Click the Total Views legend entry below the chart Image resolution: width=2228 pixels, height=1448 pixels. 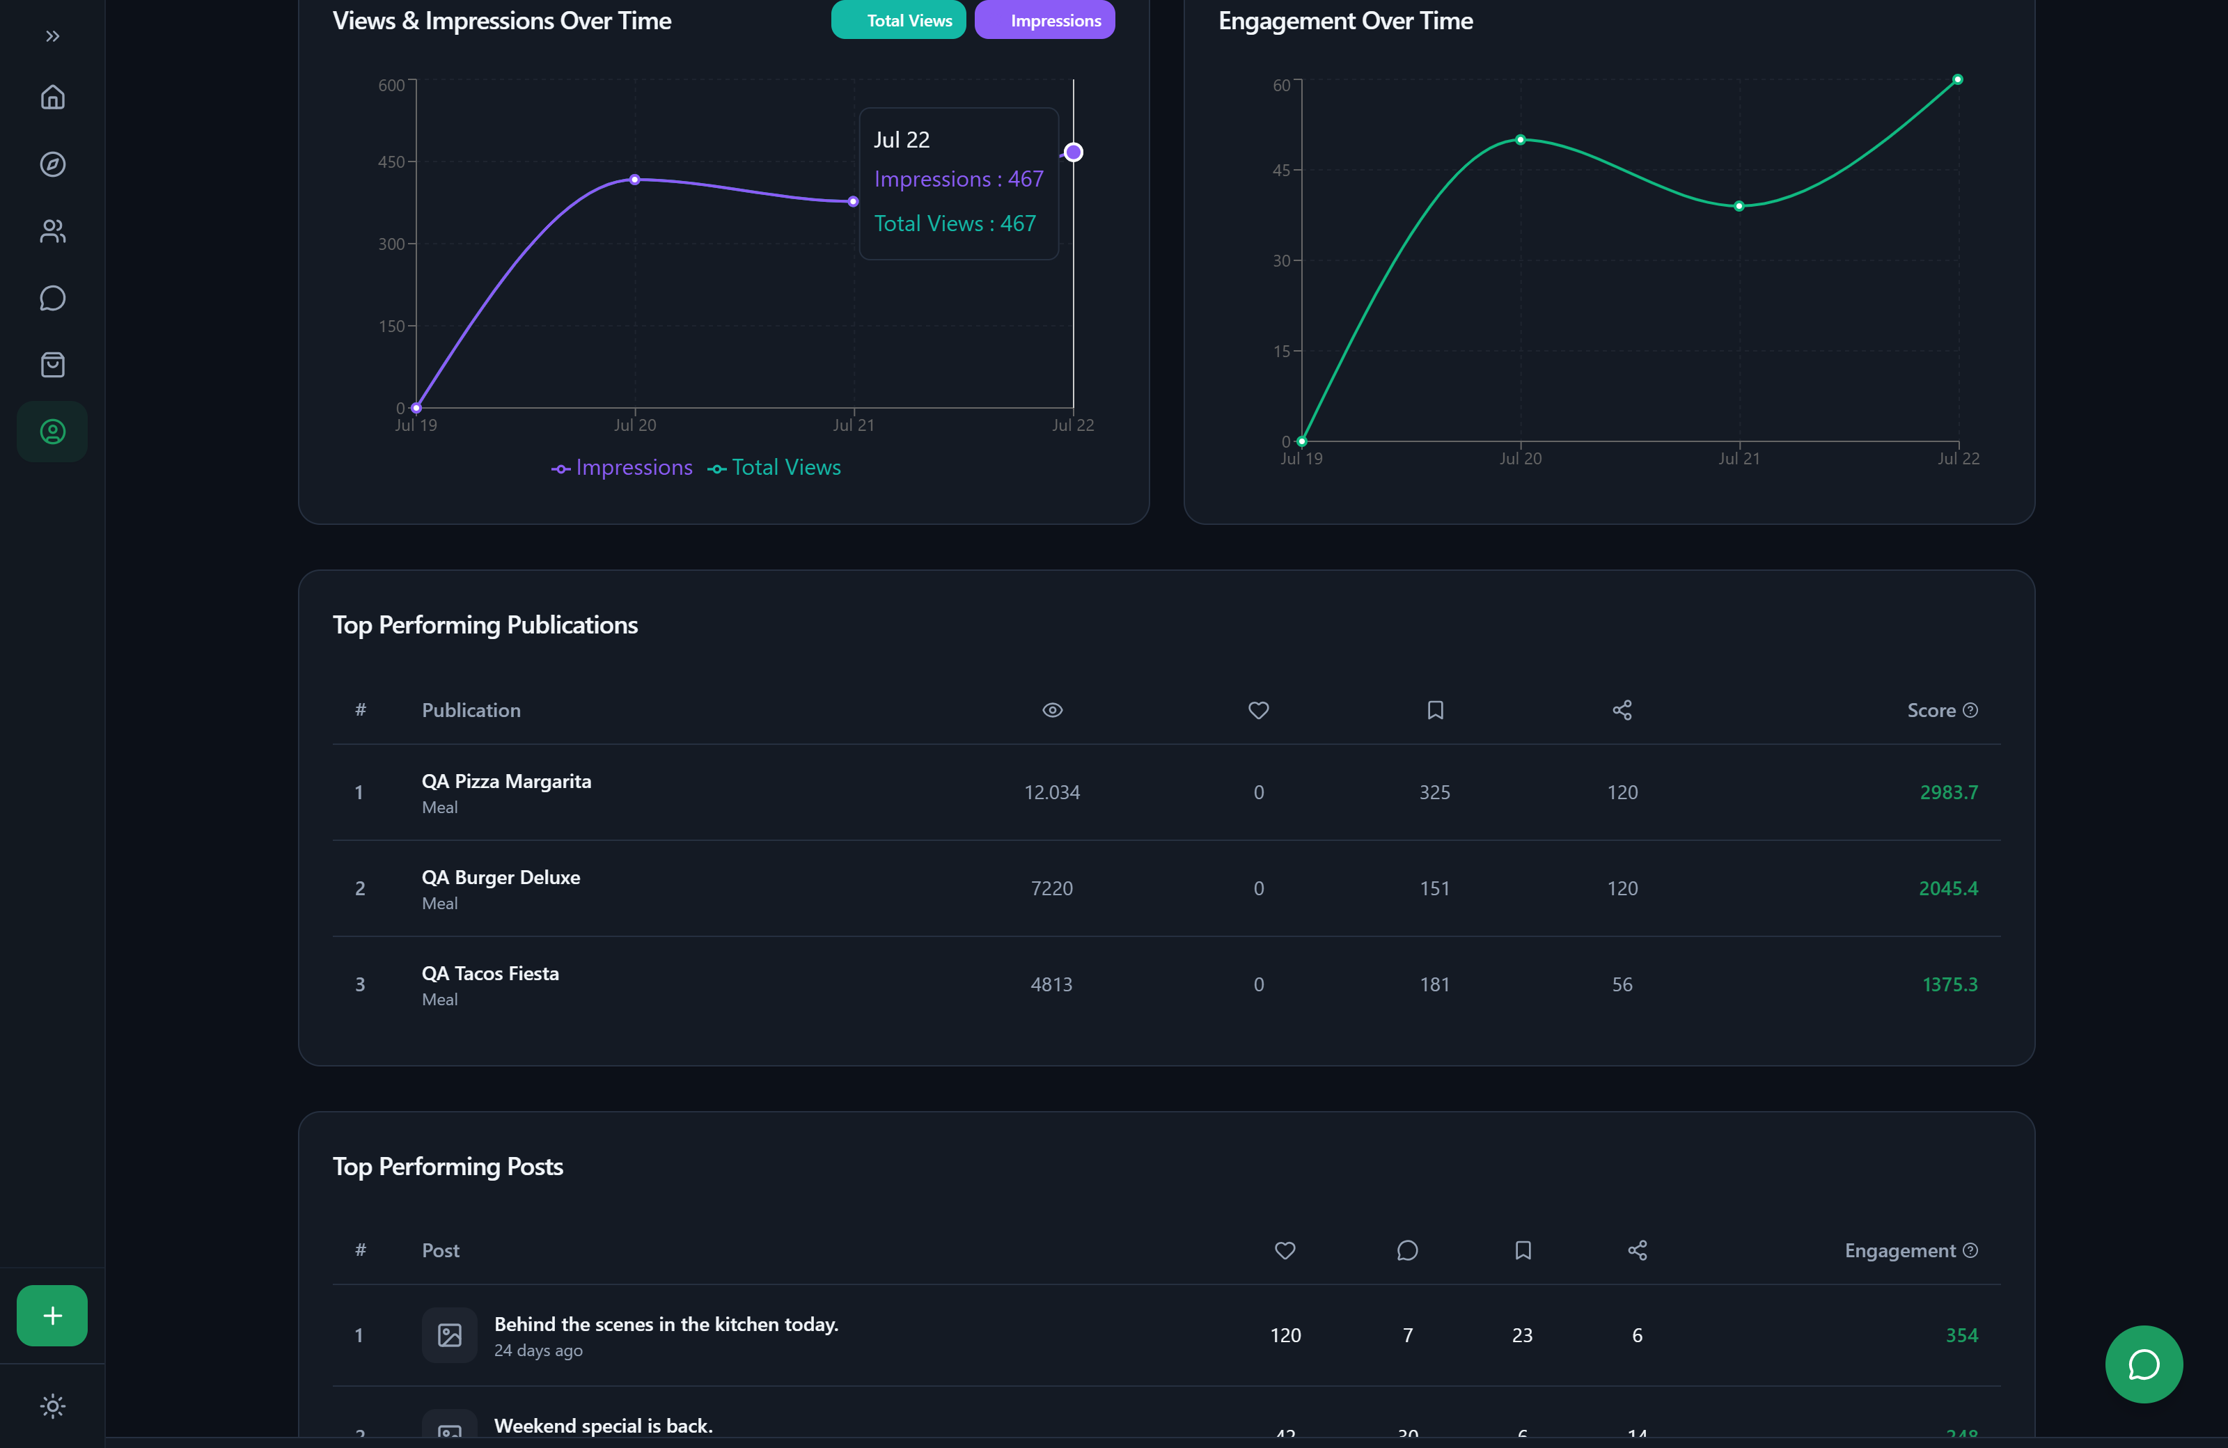coord(774,468)
